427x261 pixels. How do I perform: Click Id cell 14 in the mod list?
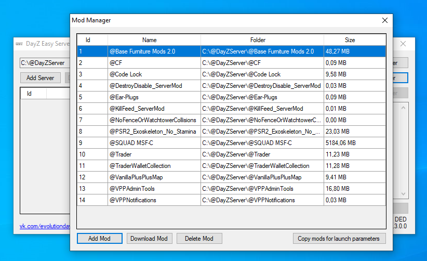[92, 200]
